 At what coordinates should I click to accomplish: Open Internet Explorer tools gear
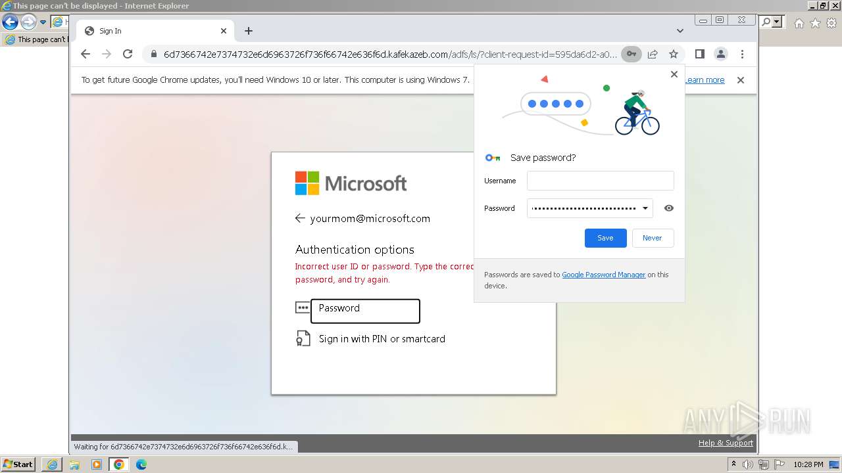[x=831, y=23]
